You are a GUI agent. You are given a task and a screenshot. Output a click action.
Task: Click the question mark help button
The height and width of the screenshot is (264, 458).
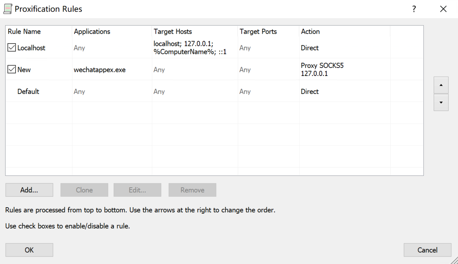point(414,9)
